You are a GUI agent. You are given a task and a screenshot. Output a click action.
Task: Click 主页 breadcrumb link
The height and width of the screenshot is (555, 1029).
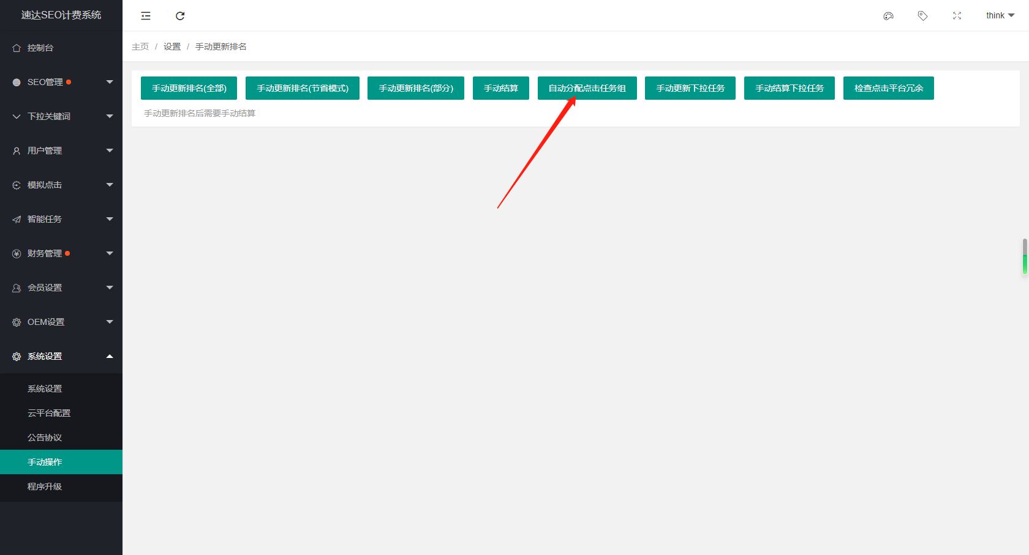click(x=140, y=47)
